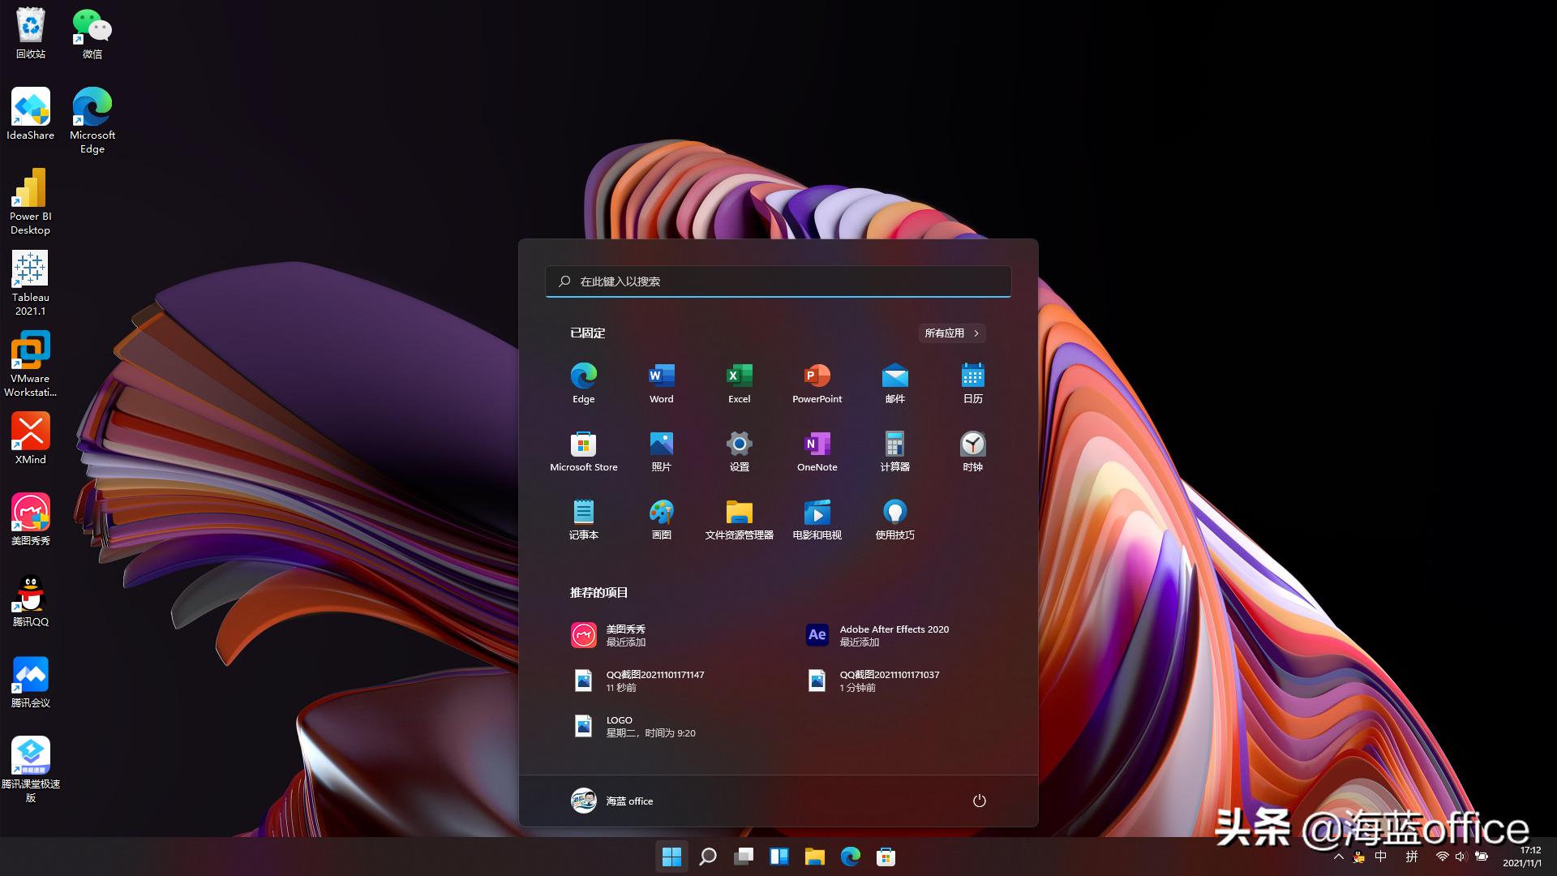Click the 海蓝 office account name

point(628,801)
